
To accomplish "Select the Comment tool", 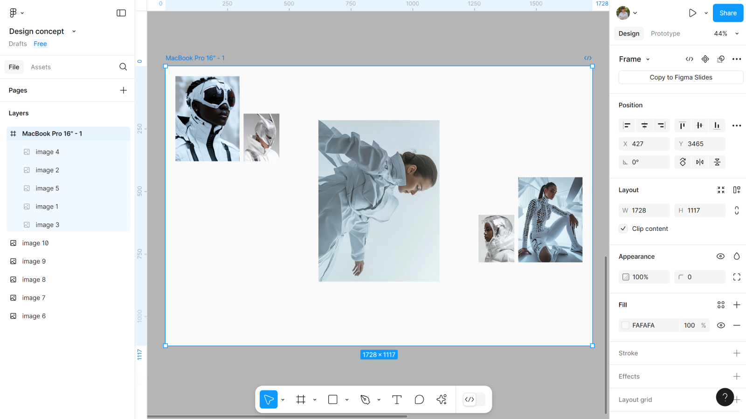I will [x=419, y=399].
